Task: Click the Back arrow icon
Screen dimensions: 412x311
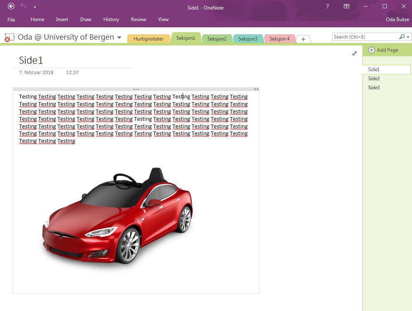Action: click(x=11, y=6)
